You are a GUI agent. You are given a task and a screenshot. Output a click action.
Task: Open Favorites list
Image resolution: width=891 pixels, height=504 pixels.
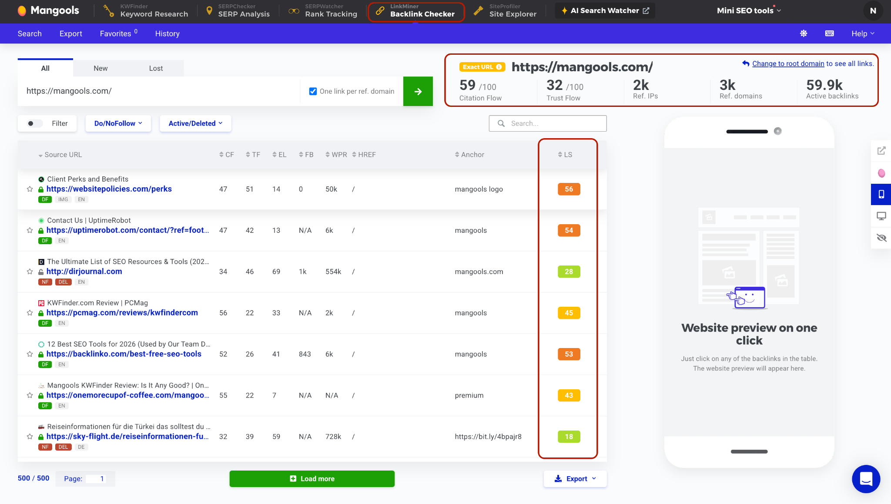[x=118, y=33]
